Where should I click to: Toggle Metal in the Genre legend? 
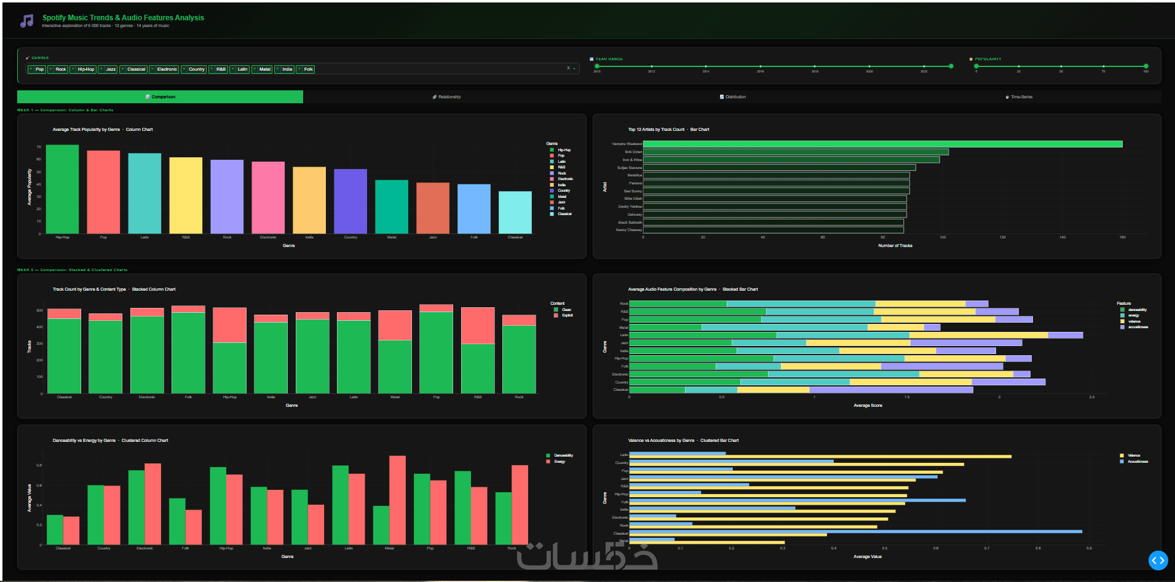(558, 197)
